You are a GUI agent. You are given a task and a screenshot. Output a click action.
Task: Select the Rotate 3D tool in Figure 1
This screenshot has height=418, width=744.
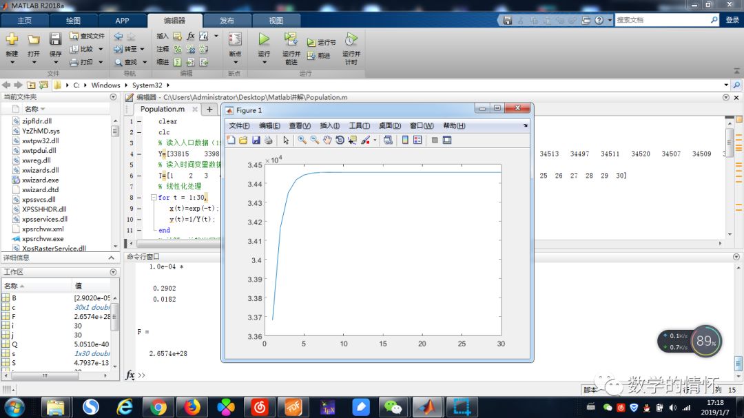(x=340, y=140)
